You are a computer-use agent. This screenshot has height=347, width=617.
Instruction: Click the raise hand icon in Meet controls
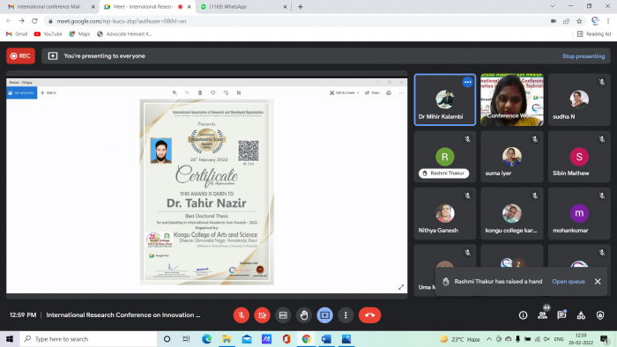[304, 315]
